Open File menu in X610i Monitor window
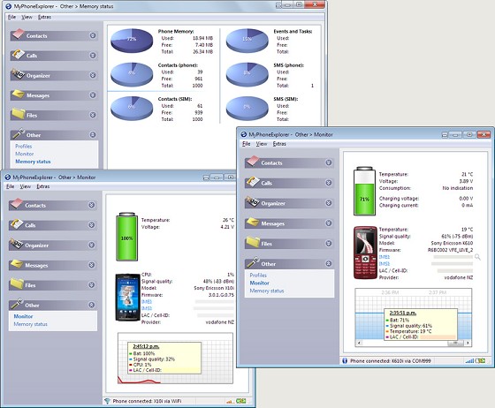Viewport: 495px width, 408px height. click(247, 144)
